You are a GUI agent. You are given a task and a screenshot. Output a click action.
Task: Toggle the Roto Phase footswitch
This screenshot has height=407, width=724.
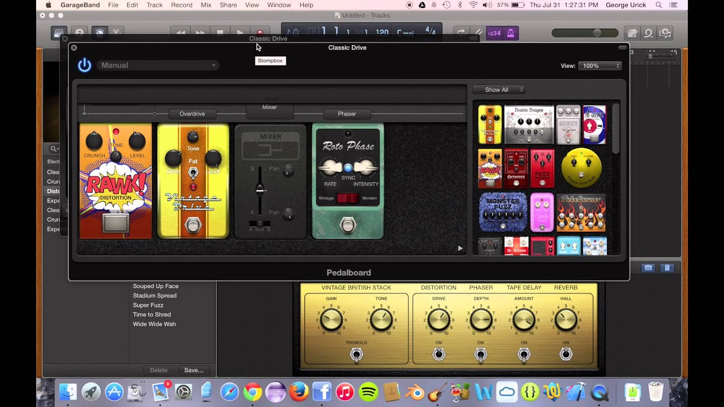click(x=348, y=225)
